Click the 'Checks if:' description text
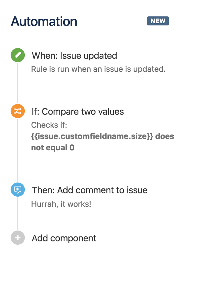 [49, 125]
